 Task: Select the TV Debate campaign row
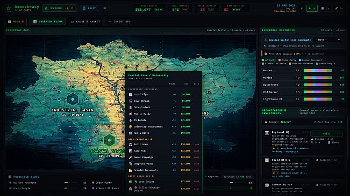163,120
